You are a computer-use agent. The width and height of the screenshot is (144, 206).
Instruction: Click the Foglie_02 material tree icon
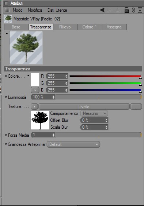8,19
